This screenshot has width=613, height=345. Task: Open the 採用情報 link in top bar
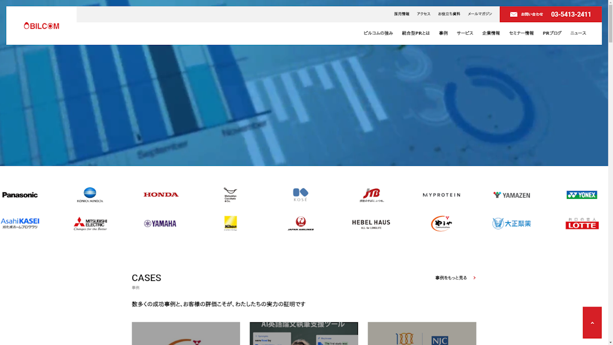(401, 14)
